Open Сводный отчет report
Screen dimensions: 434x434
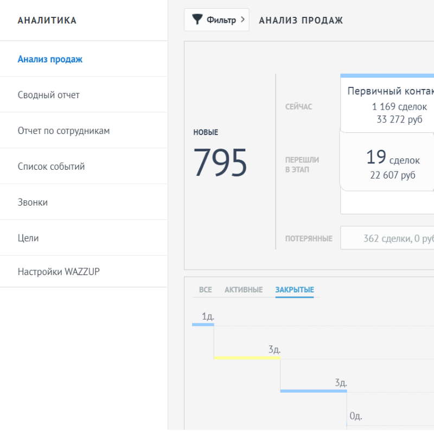pyautogui.click(x=48, y=95)
